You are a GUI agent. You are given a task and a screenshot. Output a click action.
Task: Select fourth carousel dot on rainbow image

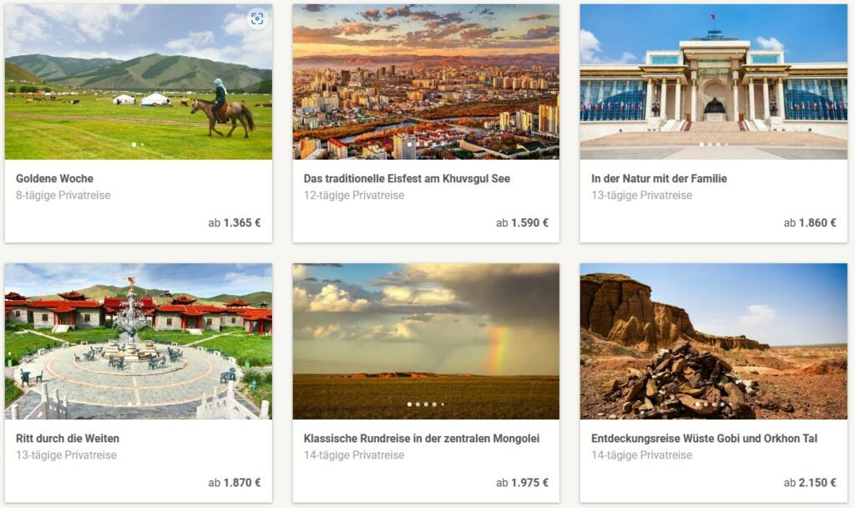click(x=434, y=404)
